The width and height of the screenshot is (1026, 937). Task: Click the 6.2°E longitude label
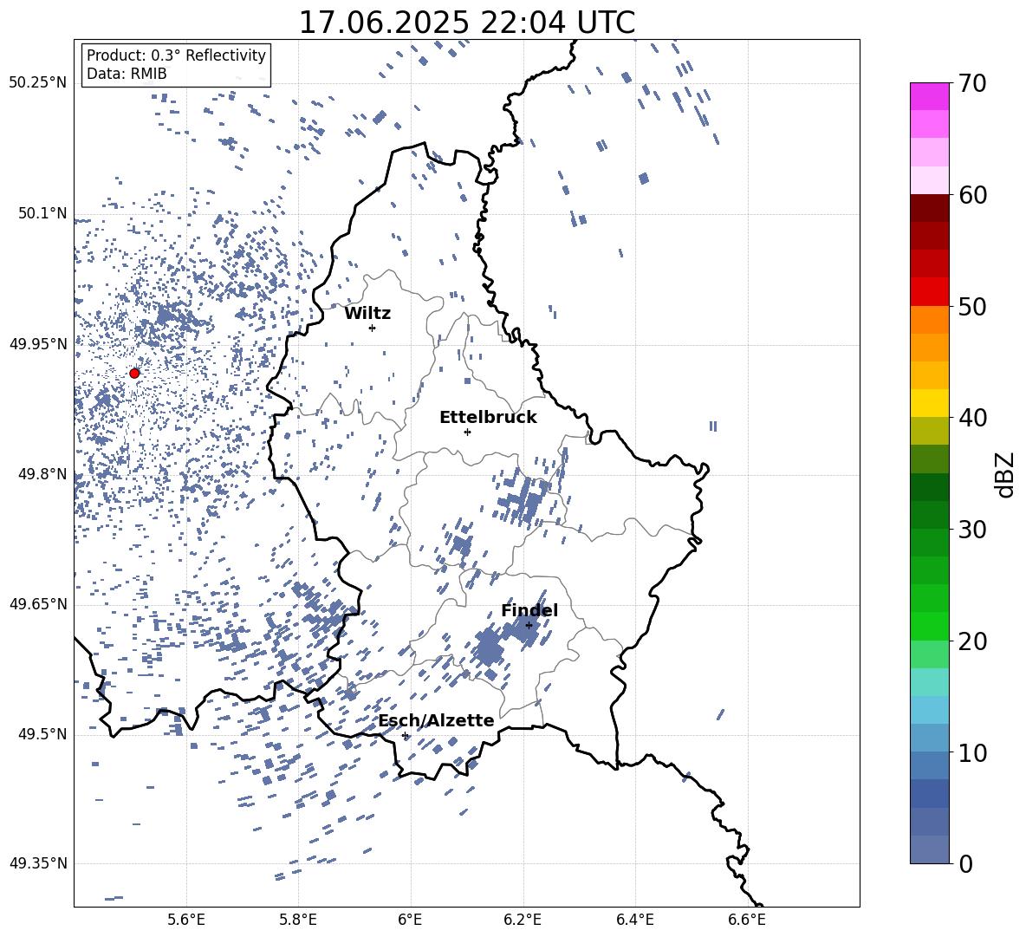coord(523,920)
